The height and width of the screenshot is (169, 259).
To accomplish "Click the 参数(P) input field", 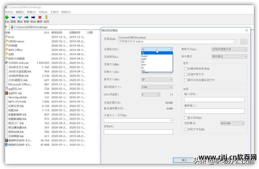I will tap(138, 132).
